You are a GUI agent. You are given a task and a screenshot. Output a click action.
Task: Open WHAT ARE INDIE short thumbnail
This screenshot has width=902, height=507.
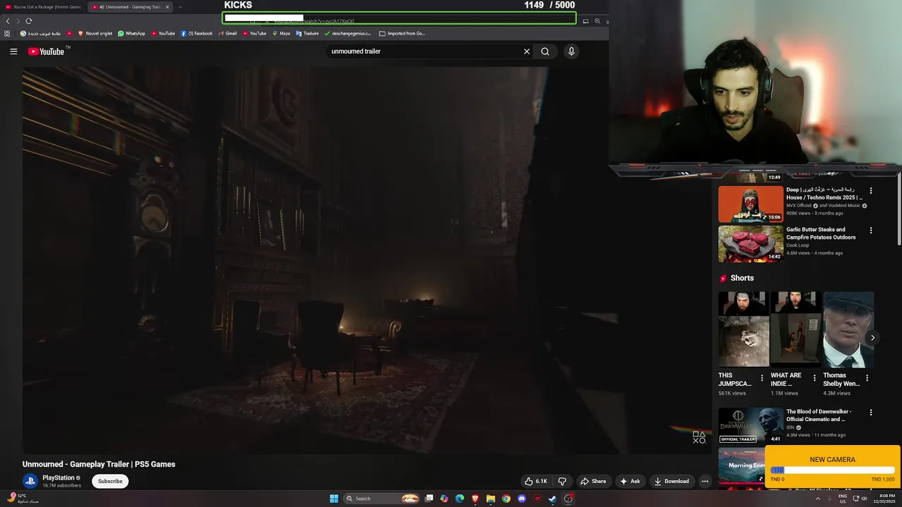point(795,330)
